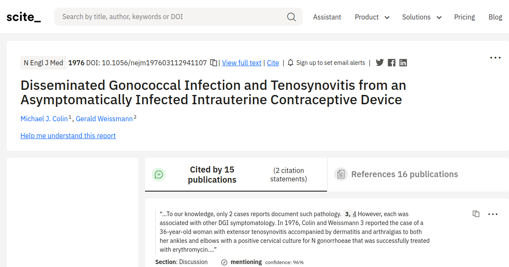509x267 pixels.
Task: Click the smart citation quote icon
Action: coord(159,174)
